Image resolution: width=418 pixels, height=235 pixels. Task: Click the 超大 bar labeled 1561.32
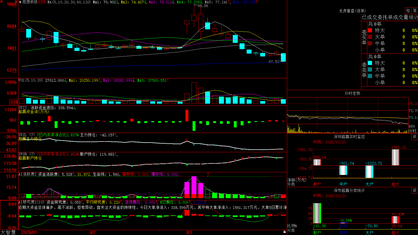pos(396,157)
